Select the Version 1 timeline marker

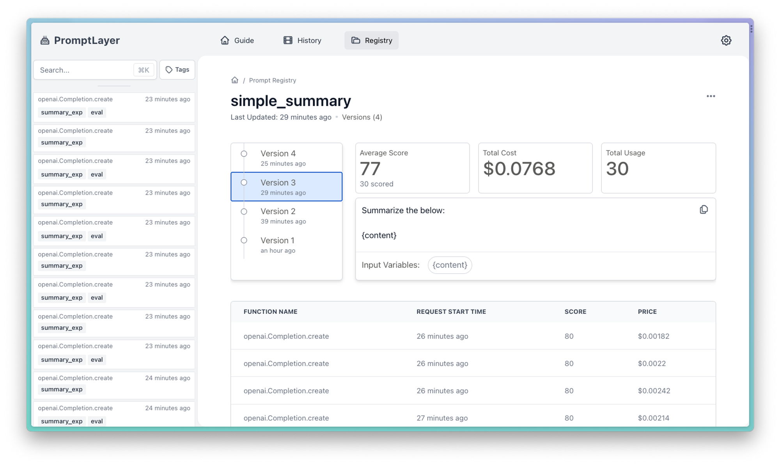point(244,241)
